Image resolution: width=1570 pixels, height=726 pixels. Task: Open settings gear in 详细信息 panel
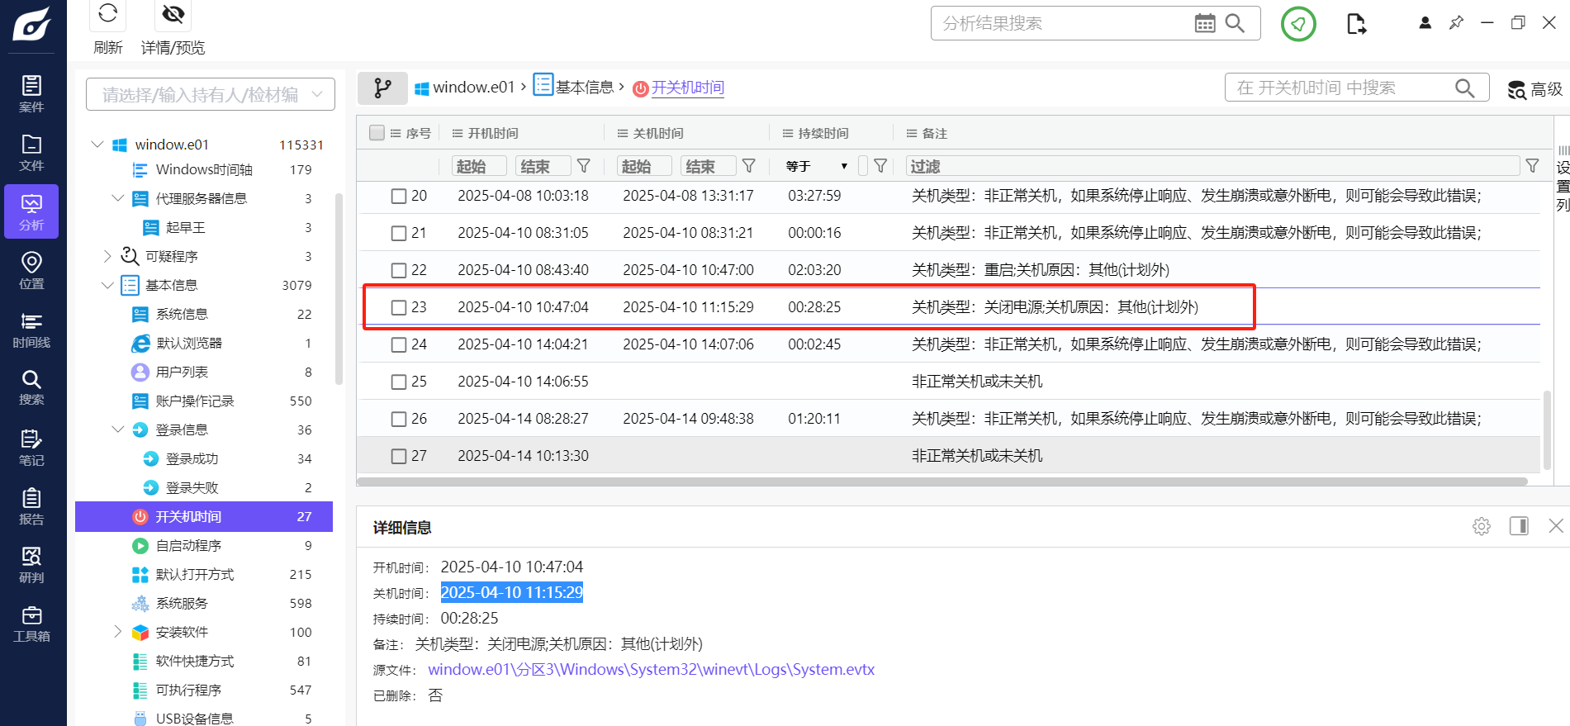tap(1482, 526)
